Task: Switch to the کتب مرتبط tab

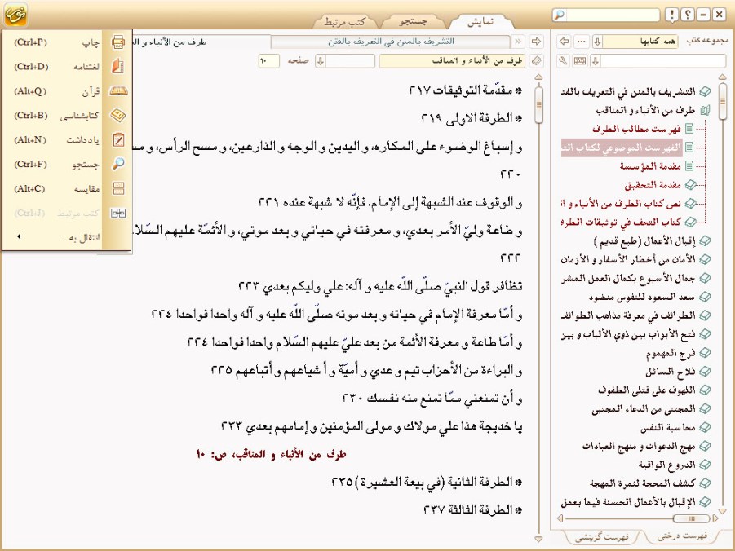Action: [345, 21]
